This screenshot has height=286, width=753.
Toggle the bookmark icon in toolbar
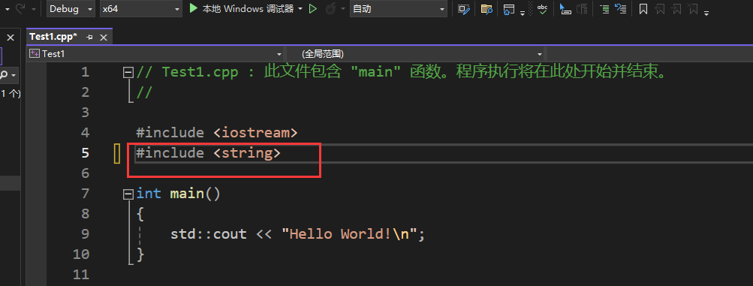coord(643,9)
